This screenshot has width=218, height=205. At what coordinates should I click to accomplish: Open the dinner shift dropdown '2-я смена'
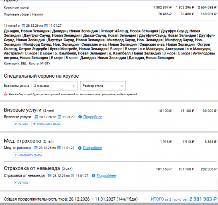(55, 86)
